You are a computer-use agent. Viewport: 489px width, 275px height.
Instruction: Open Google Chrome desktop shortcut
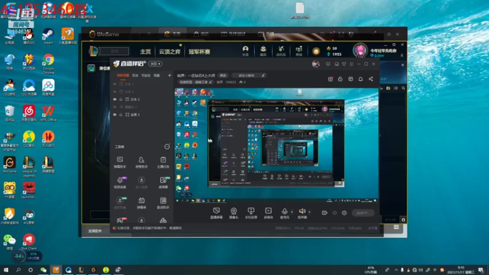[48, 64]
